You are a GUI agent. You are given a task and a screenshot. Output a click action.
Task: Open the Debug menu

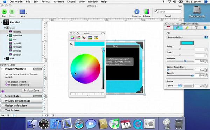coord(71,2)
